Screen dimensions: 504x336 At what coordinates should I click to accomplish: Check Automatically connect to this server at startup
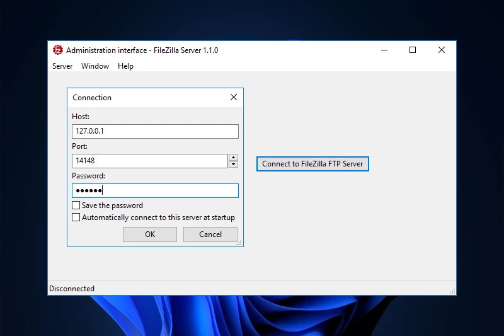76,217
